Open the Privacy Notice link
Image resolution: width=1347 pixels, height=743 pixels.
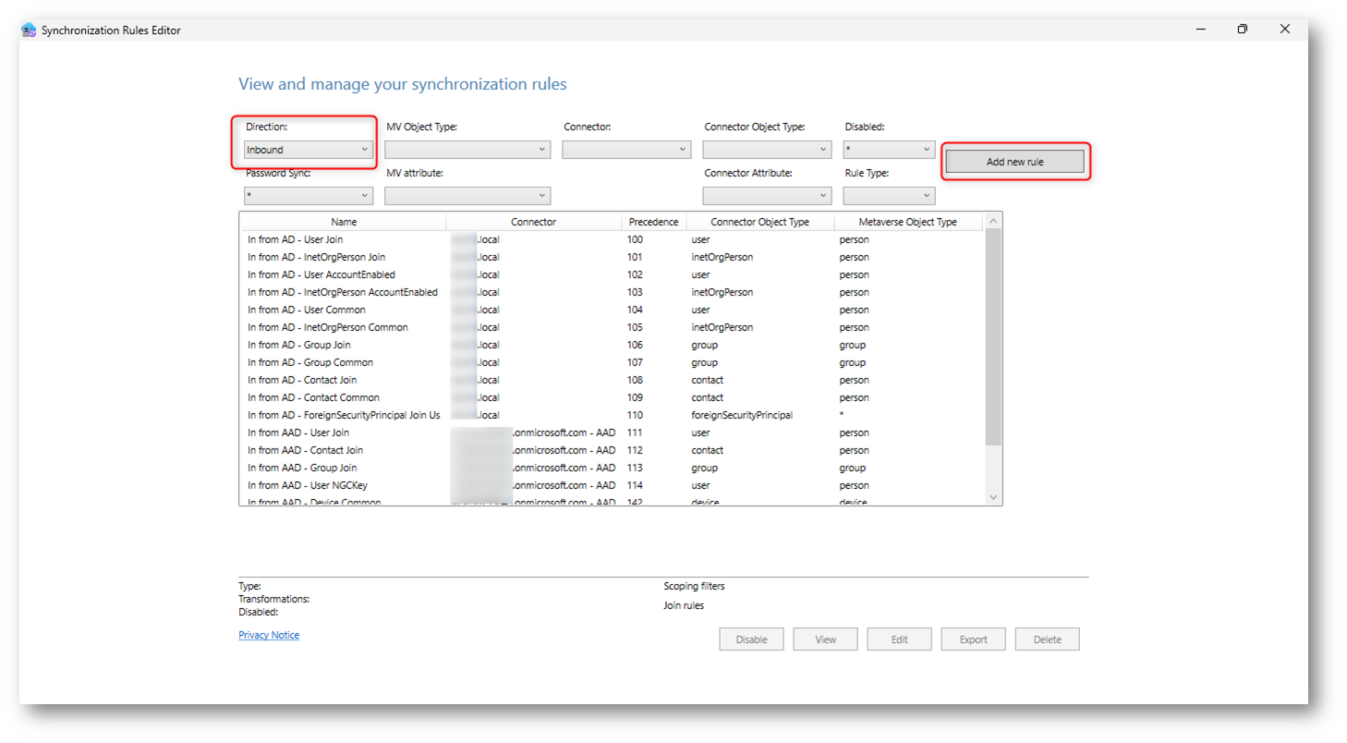coord(269,635)
